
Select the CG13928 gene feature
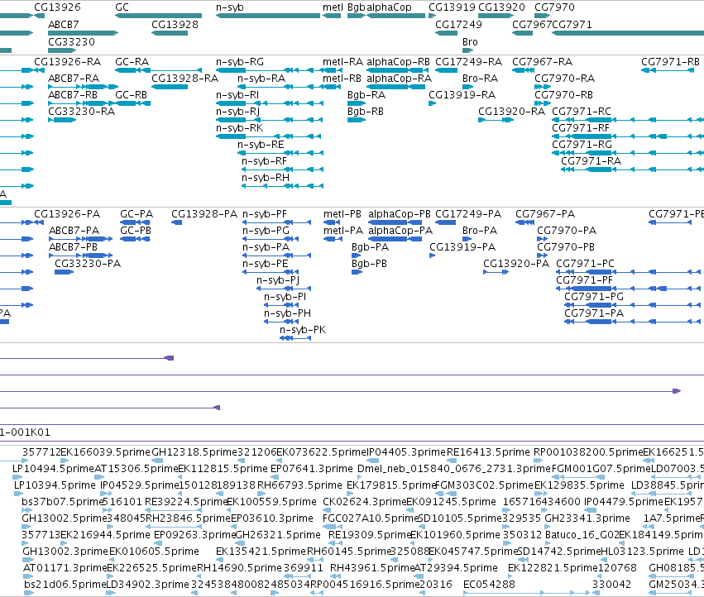click(170, 33)
